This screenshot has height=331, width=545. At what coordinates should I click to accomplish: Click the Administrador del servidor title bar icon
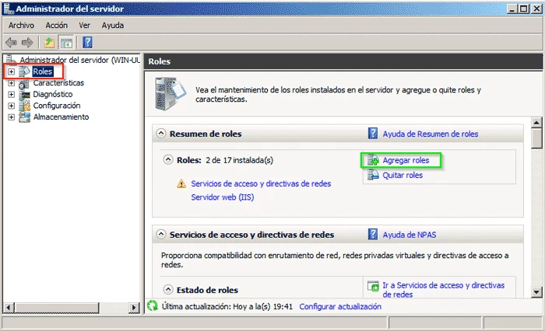pyautogui.click(x=9, y=9)
